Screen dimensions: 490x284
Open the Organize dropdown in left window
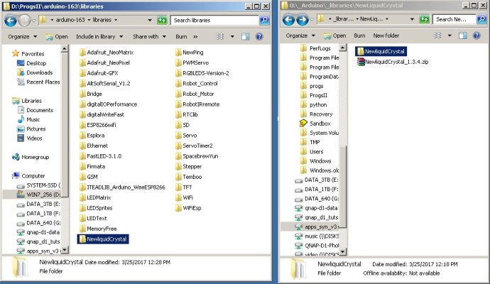click(21, 35)
